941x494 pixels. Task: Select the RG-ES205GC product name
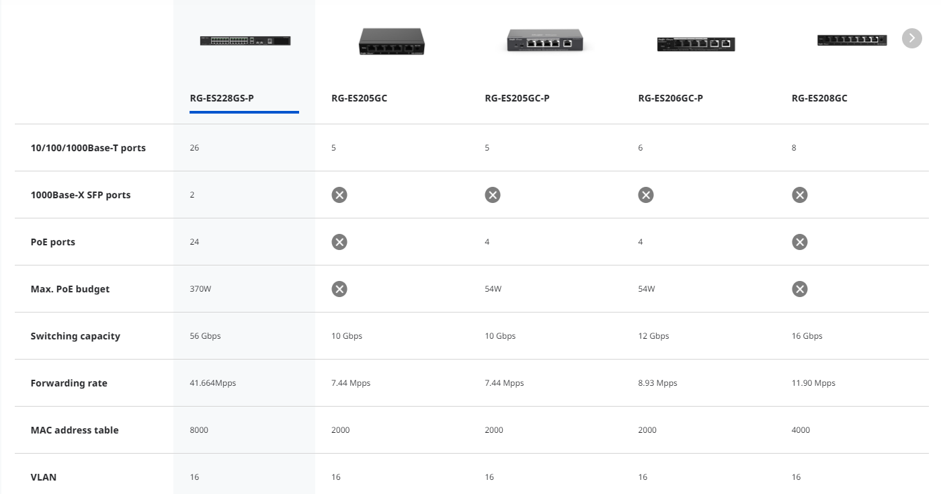pos(359,98)
